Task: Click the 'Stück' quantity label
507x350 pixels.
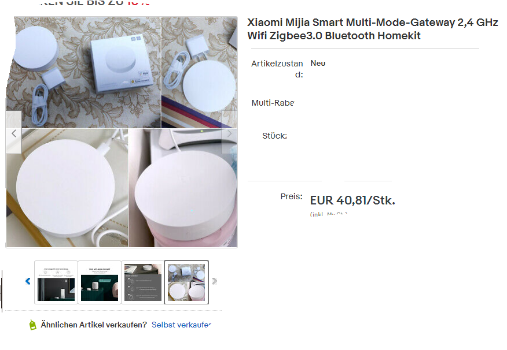Action: 274,136
